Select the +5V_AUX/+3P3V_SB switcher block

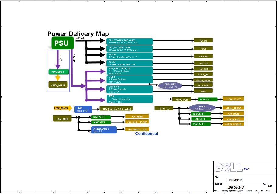tap(130, 71)
